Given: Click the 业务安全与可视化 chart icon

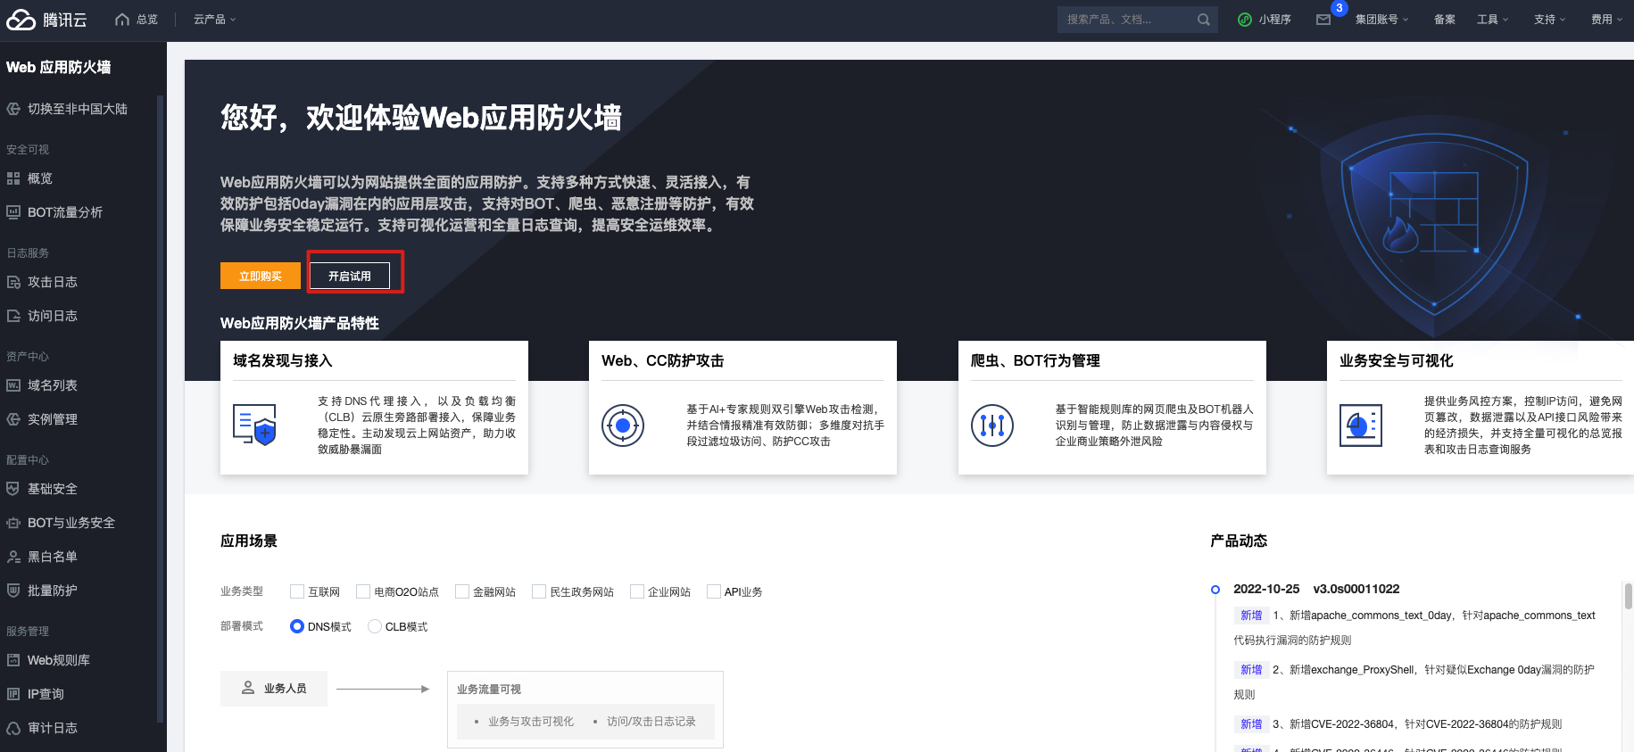Looking at the screenshot, I should [1361, 426].
